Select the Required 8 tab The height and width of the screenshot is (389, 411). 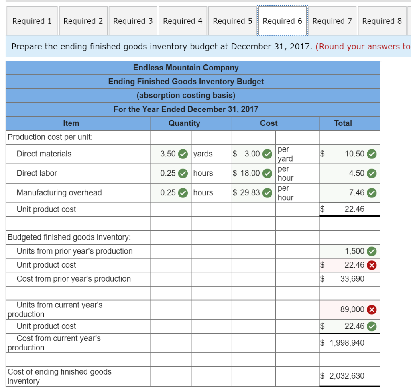tap(382, 20)
